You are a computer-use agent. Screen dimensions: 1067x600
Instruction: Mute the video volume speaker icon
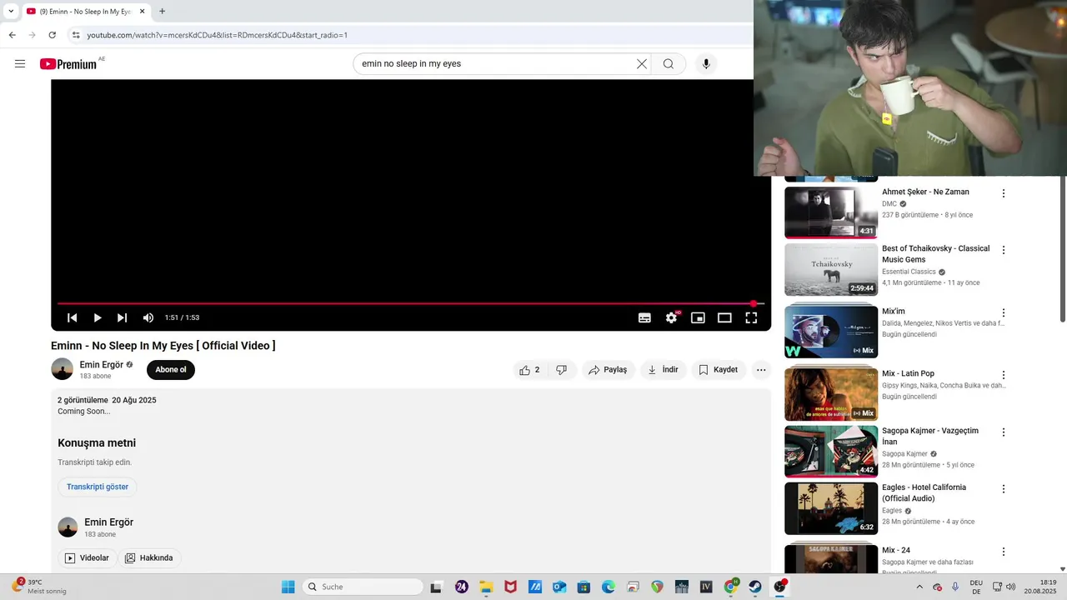point(148,317)
